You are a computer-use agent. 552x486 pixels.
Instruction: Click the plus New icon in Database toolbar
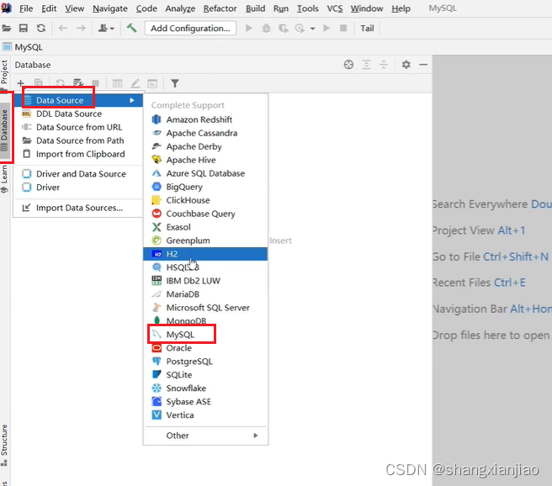point(20,83)
